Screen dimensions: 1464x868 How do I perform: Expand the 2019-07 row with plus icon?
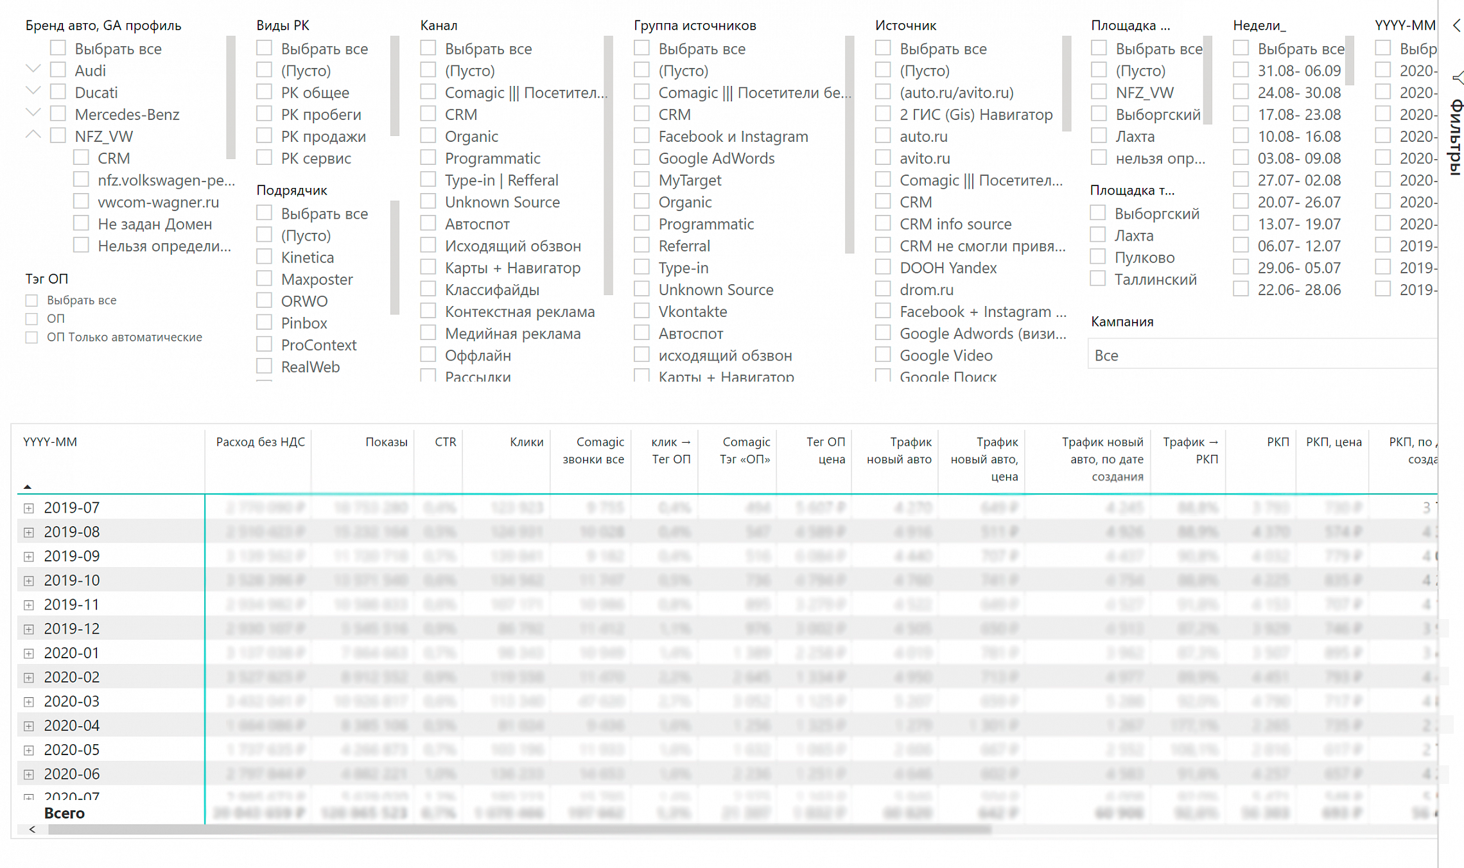click(28, 508)
